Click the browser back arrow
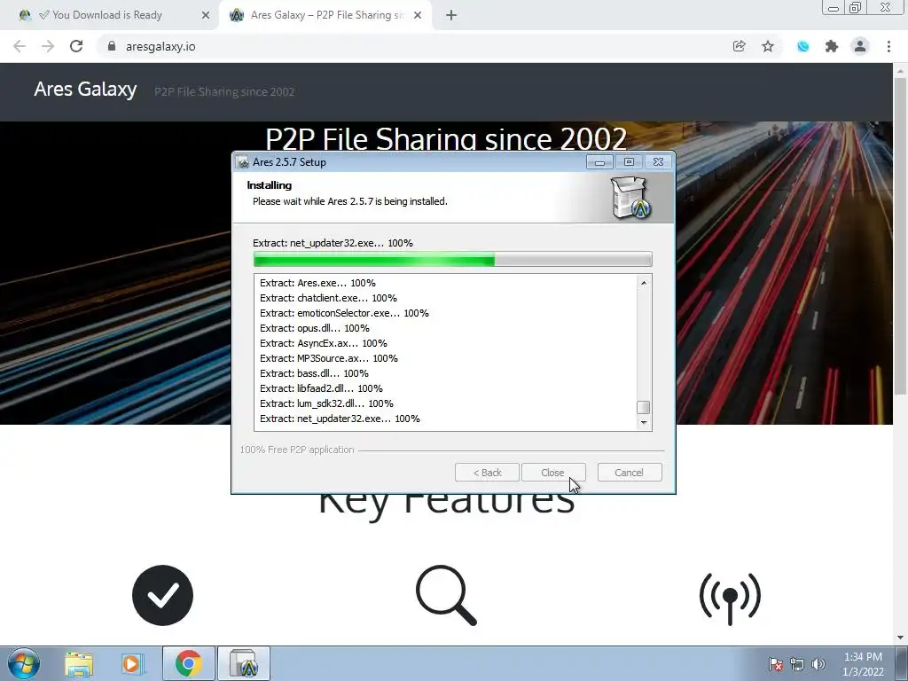Screen dimensions: 908x681 20,46
